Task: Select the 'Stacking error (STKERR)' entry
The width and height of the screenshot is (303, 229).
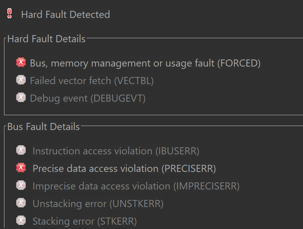Action: (85, 221)
